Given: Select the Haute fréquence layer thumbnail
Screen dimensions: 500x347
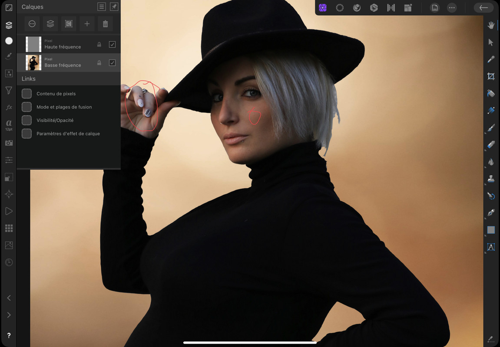Looking at the screenshot, I should pyautogui.click(x=33, y=44).
